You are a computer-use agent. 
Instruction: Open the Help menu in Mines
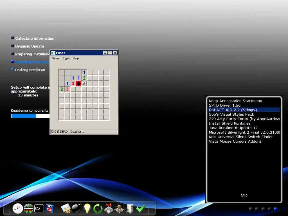76,58
